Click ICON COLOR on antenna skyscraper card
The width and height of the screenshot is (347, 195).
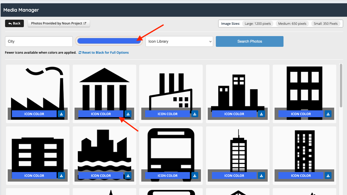[234, 176]
